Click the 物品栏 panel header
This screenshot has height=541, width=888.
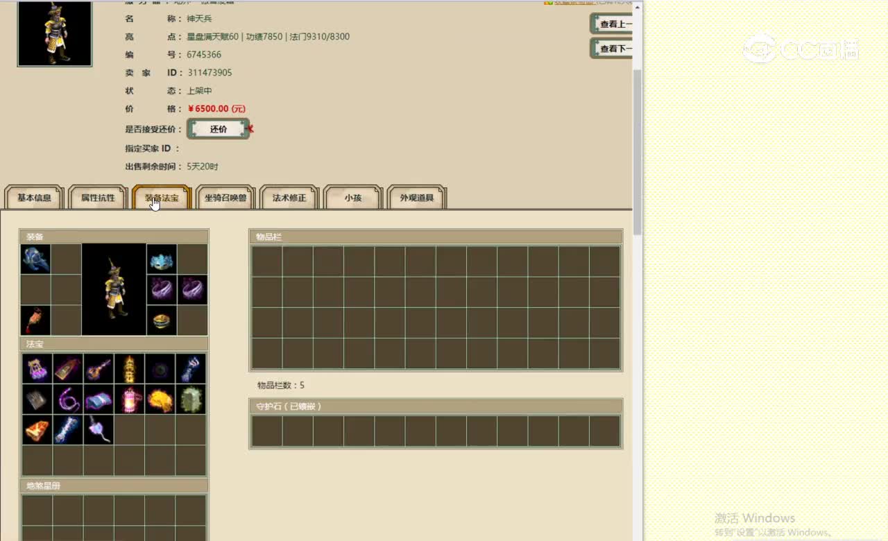[436, 237]
